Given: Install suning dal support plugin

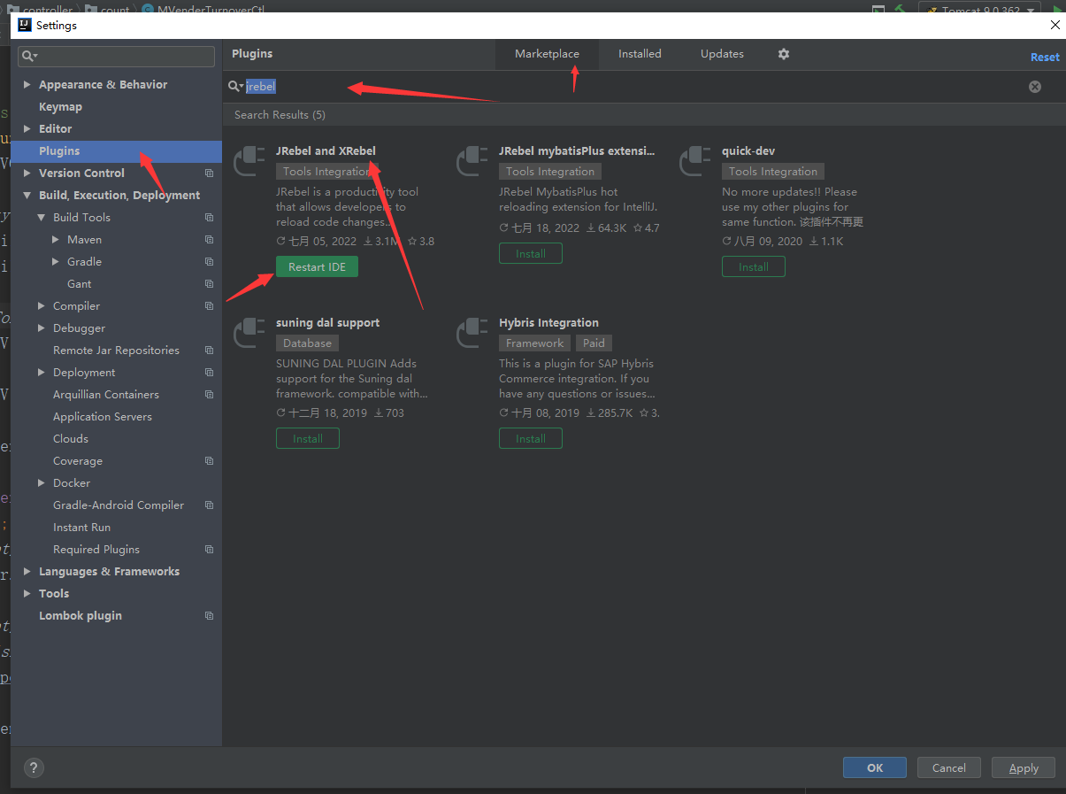Looking at the screenshot, I should coord(308,438).
